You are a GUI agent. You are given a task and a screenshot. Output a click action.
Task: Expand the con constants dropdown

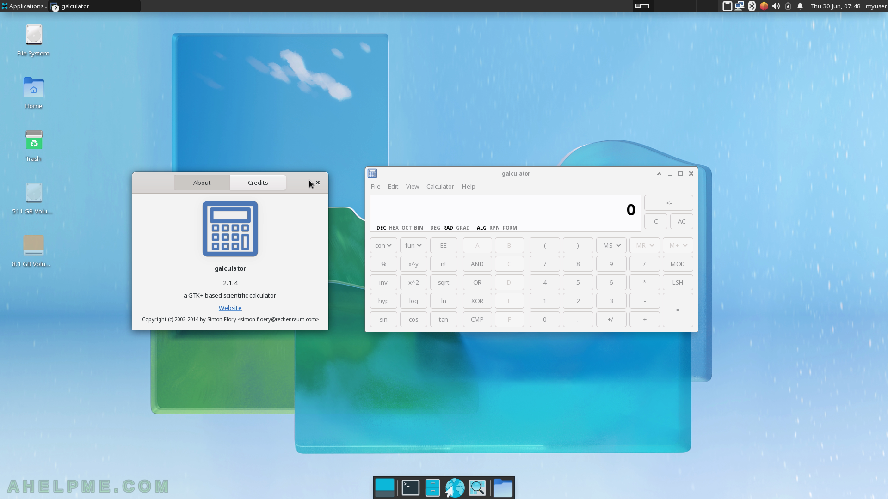pyautogui.click(x=383, y=245)
